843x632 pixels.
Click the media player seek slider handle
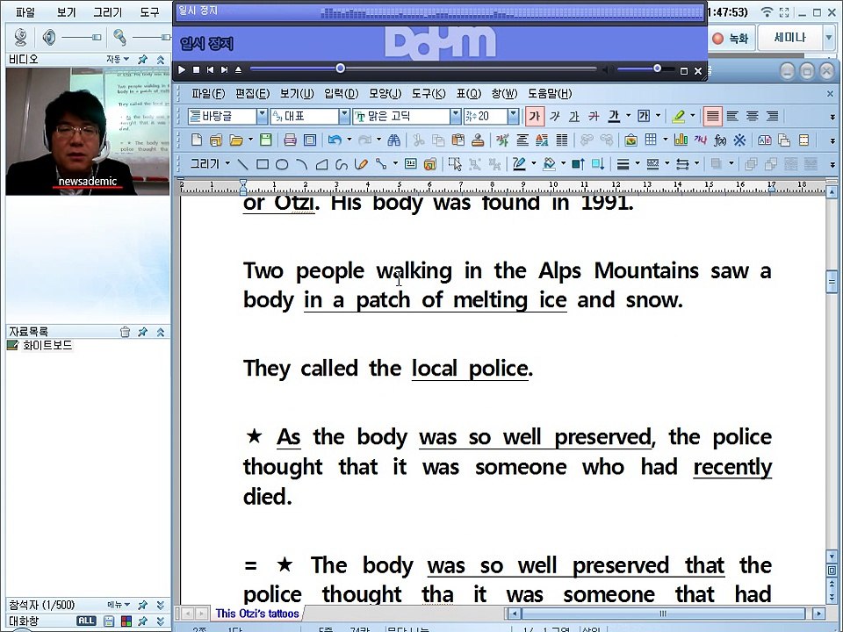[x=341, y=68]
